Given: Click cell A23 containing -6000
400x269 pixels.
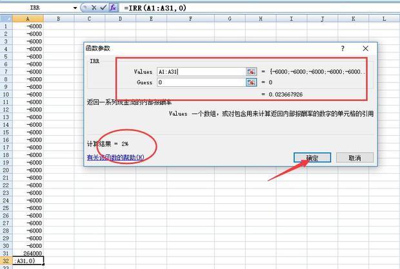Looking at the screenshot, I should (x=28, y=192).
